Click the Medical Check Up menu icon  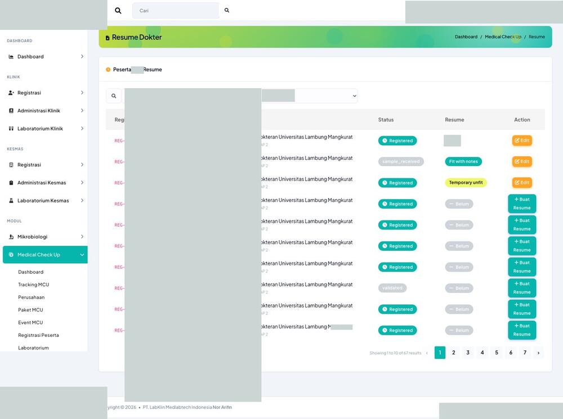11,255
